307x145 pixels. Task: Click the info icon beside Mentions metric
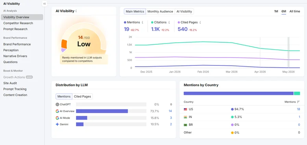point(142,22)
